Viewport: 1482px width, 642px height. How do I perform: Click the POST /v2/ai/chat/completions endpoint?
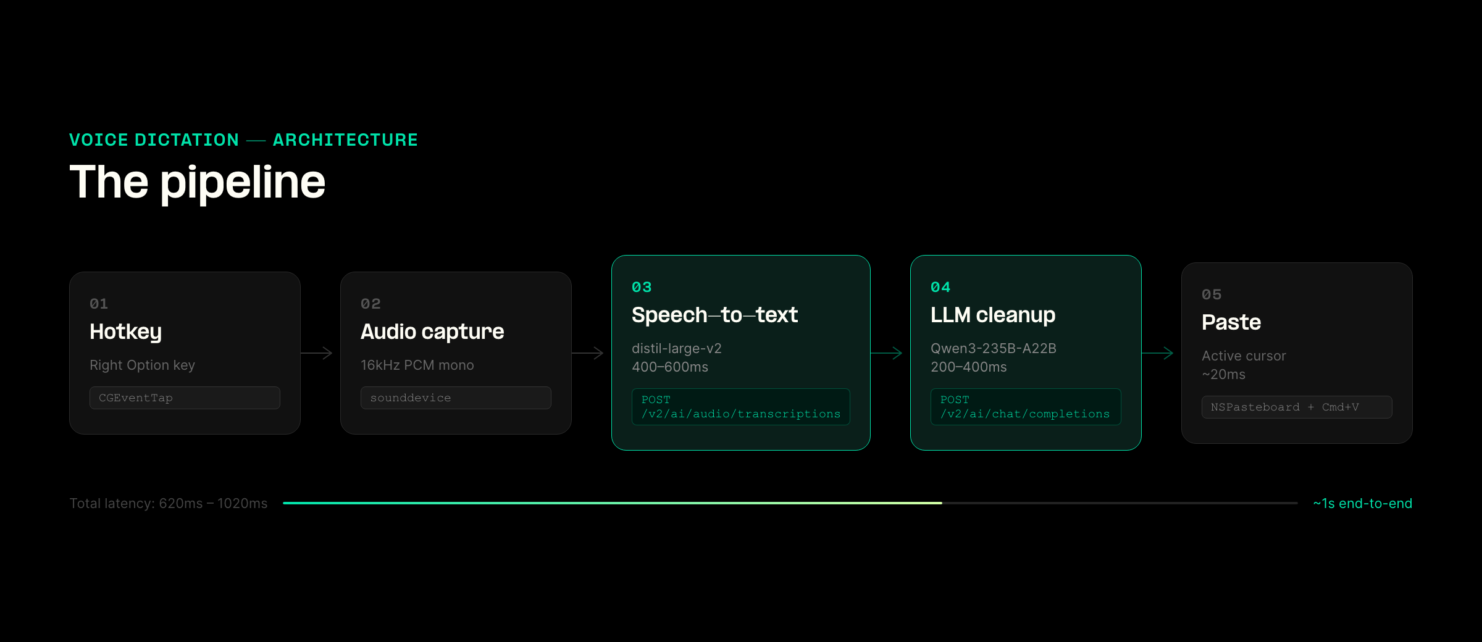(x=1025, y=407)
